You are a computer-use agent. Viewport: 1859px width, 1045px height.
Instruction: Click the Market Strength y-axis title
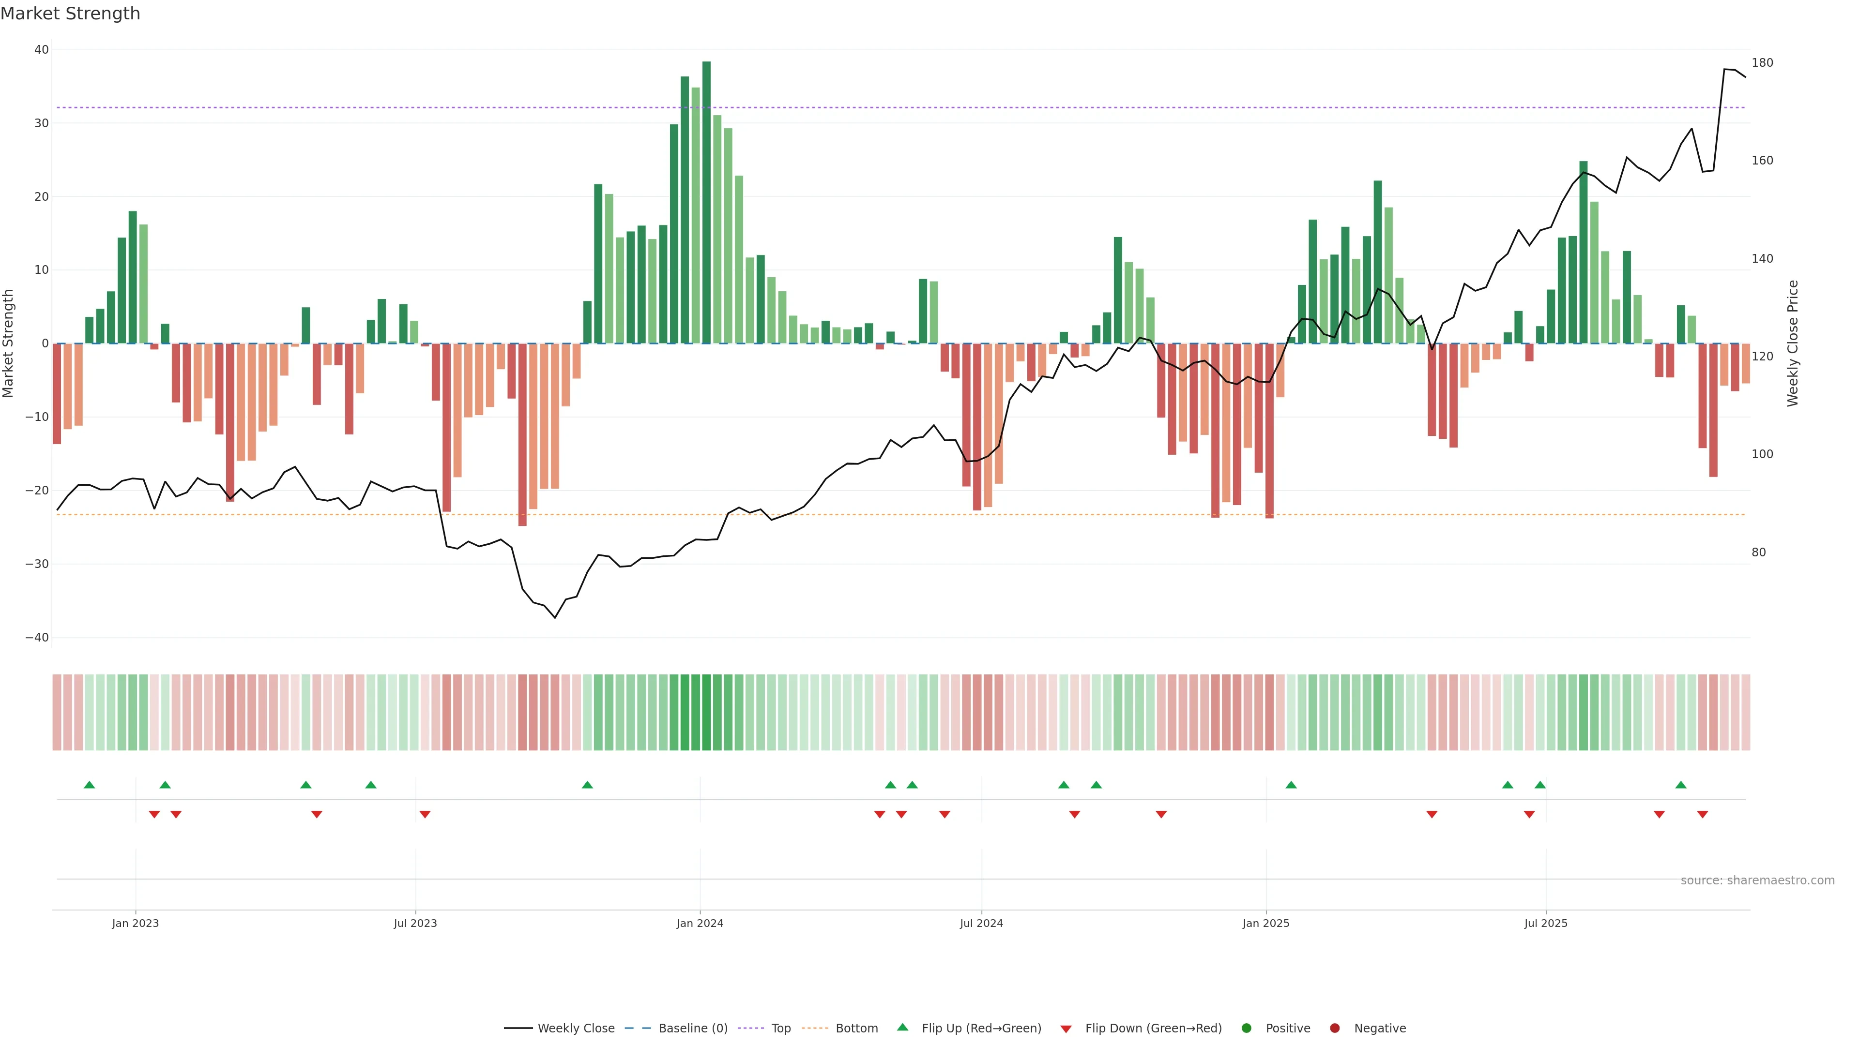tap(9, 343)
